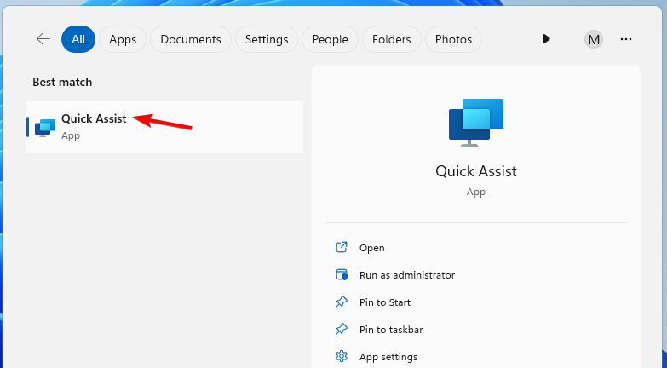Viewport: 667px width, 368px height.
Task: Click the Quick Assist title in details pane
Action: coord(476,171)
